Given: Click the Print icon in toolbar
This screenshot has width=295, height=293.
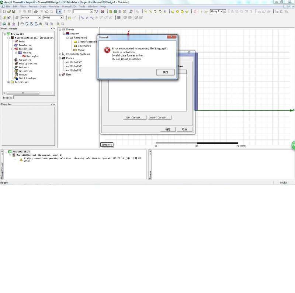Looking at the screenshot, I should coord(36,11).
